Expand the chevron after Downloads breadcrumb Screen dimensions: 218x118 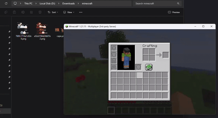click(x=78, y=4)
